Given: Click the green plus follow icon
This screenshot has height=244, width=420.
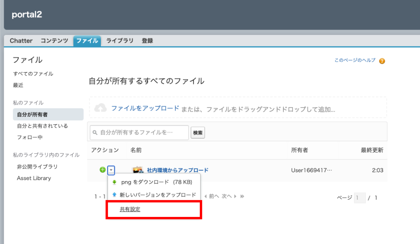Looking at the screenshot, I should click(103, 170).
